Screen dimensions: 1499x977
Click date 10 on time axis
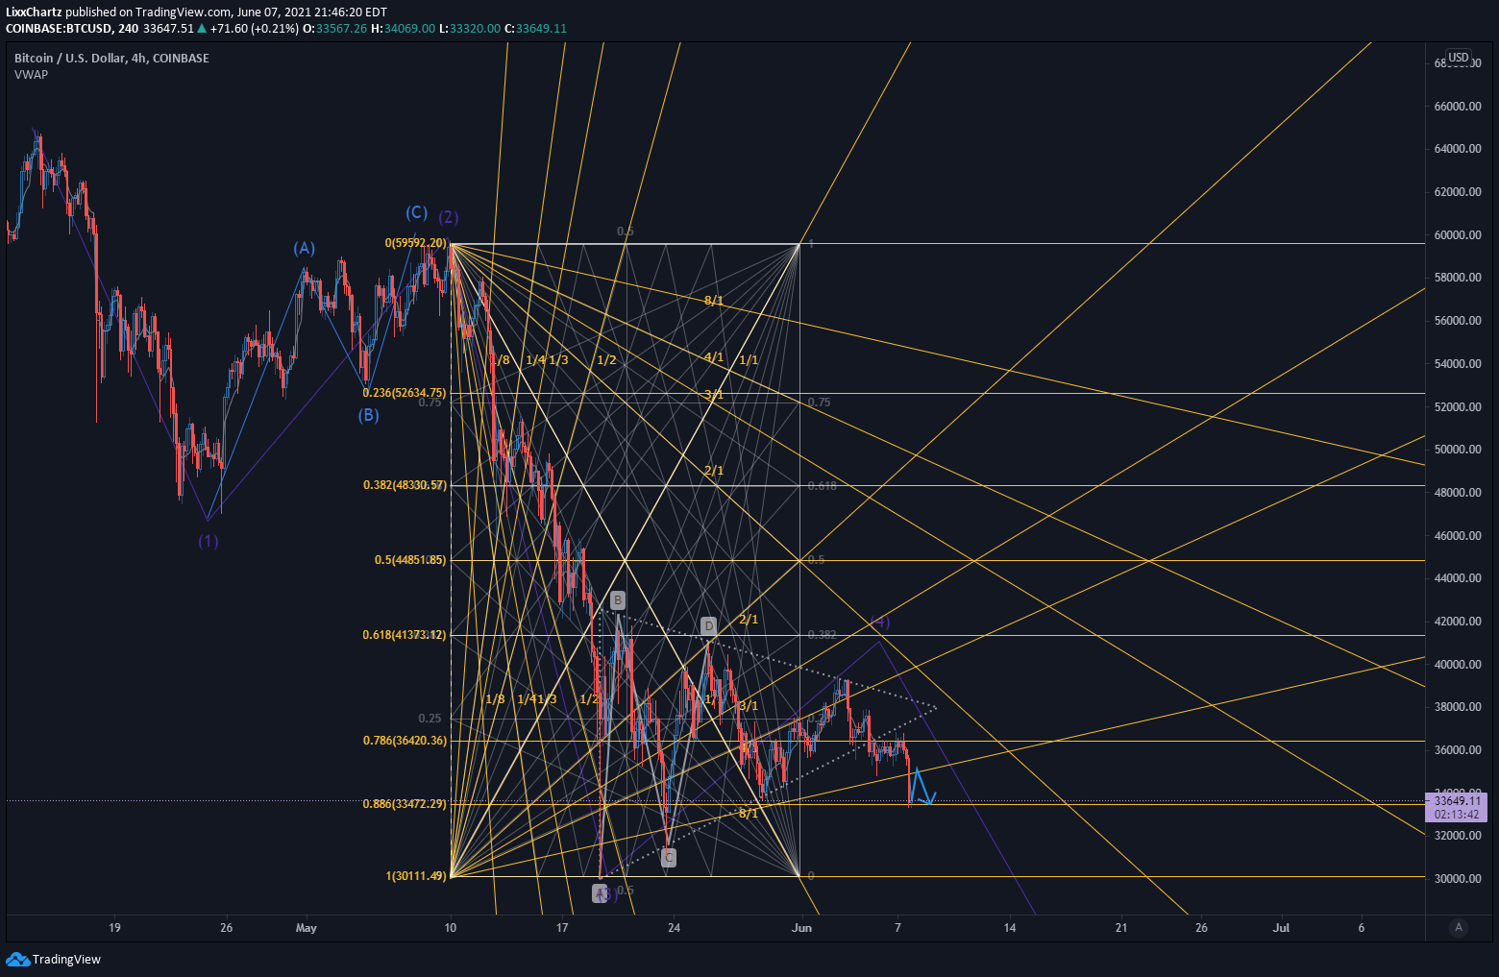[450, 927]
